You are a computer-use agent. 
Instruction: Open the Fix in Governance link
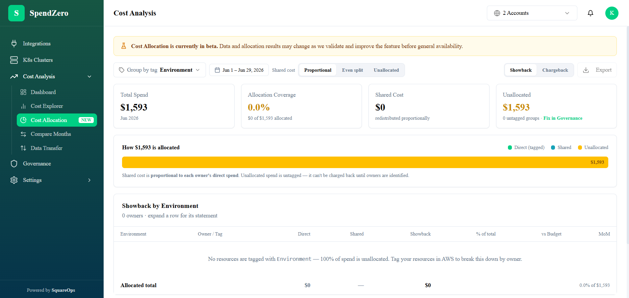click(563, 118)
